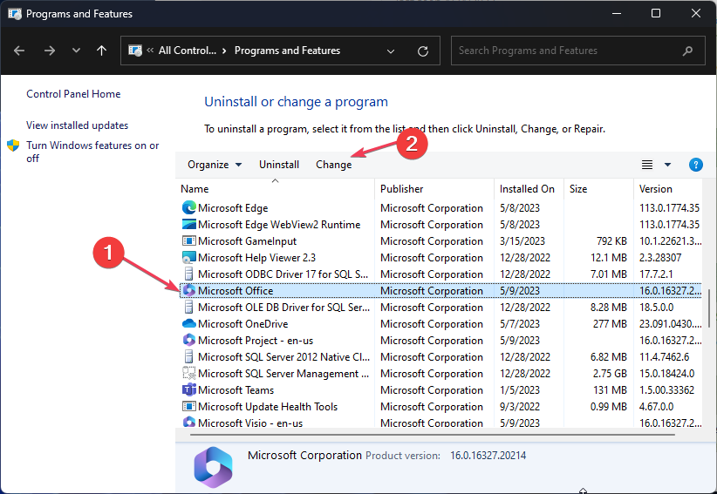Click the Microsoft Edge program icon
Image resolution: width=717 pixels, height=494 pixels.
188,208
